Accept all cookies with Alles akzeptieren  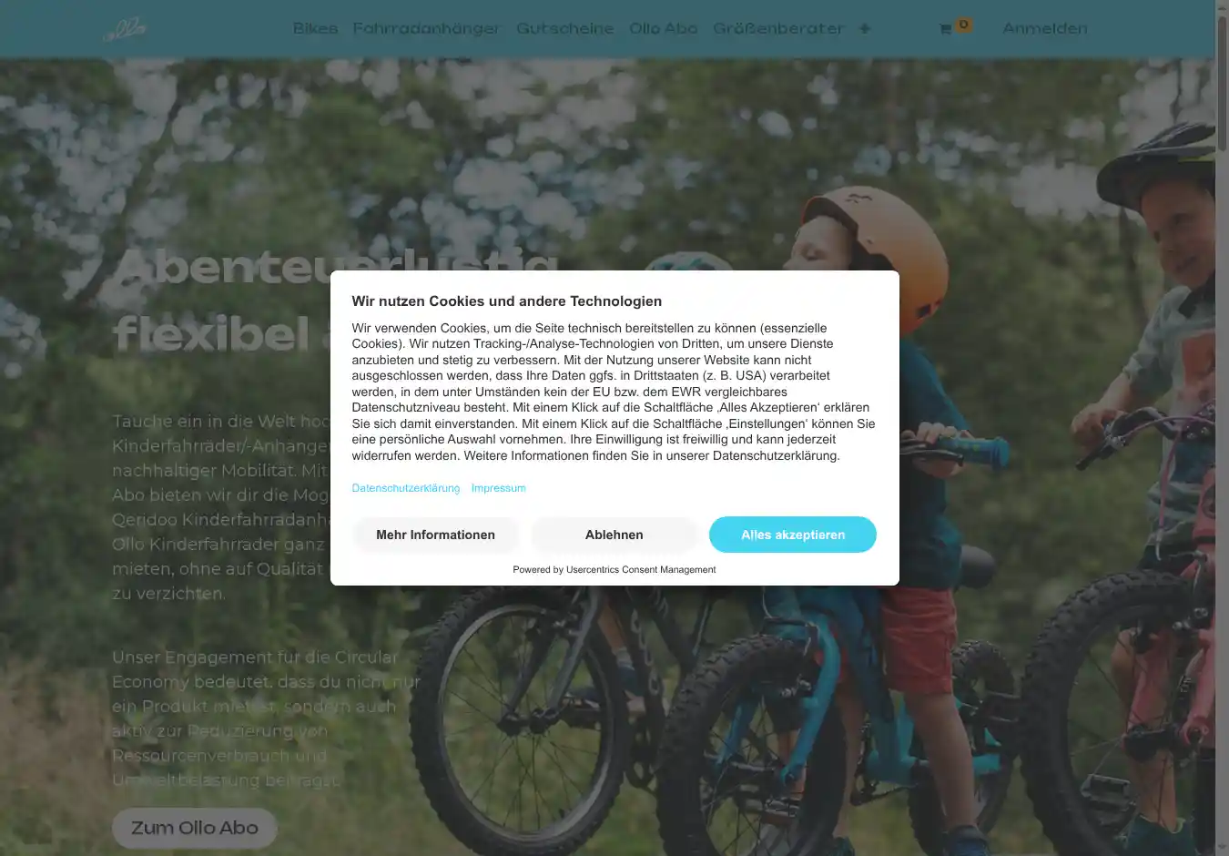pyautogui.click(x=793, y=535)
